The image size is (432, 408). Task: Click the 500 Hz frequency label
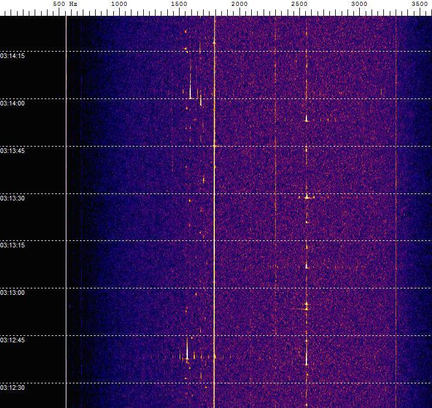(65, 4)
